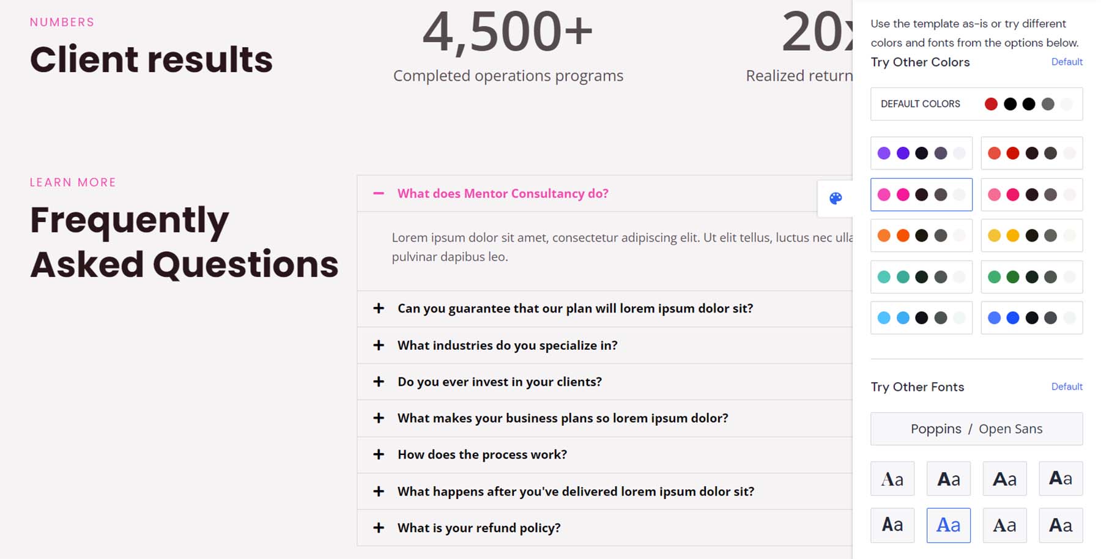Image resolution: width=1101 pixels, height=559 pixels.
Task: Choose the purple color palette
Action: click(921, 153)
